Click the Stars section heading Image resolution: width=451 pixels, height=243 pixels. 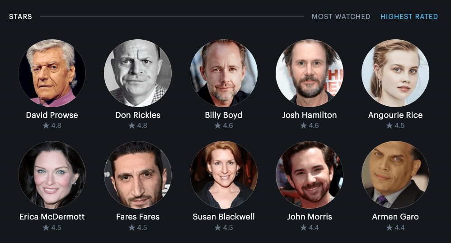pyautogui.click(x=20, y=17)
